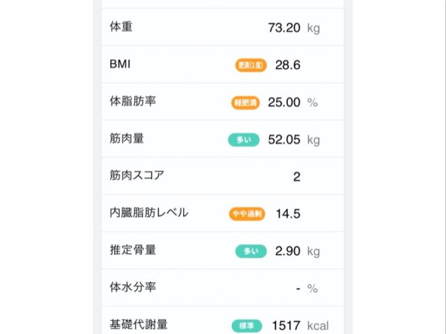
Task: Open the 体重 row label
Action: tap(121, 27)
